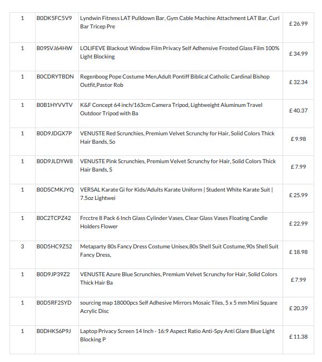Click the £ 25.99 price

[298, 195]
